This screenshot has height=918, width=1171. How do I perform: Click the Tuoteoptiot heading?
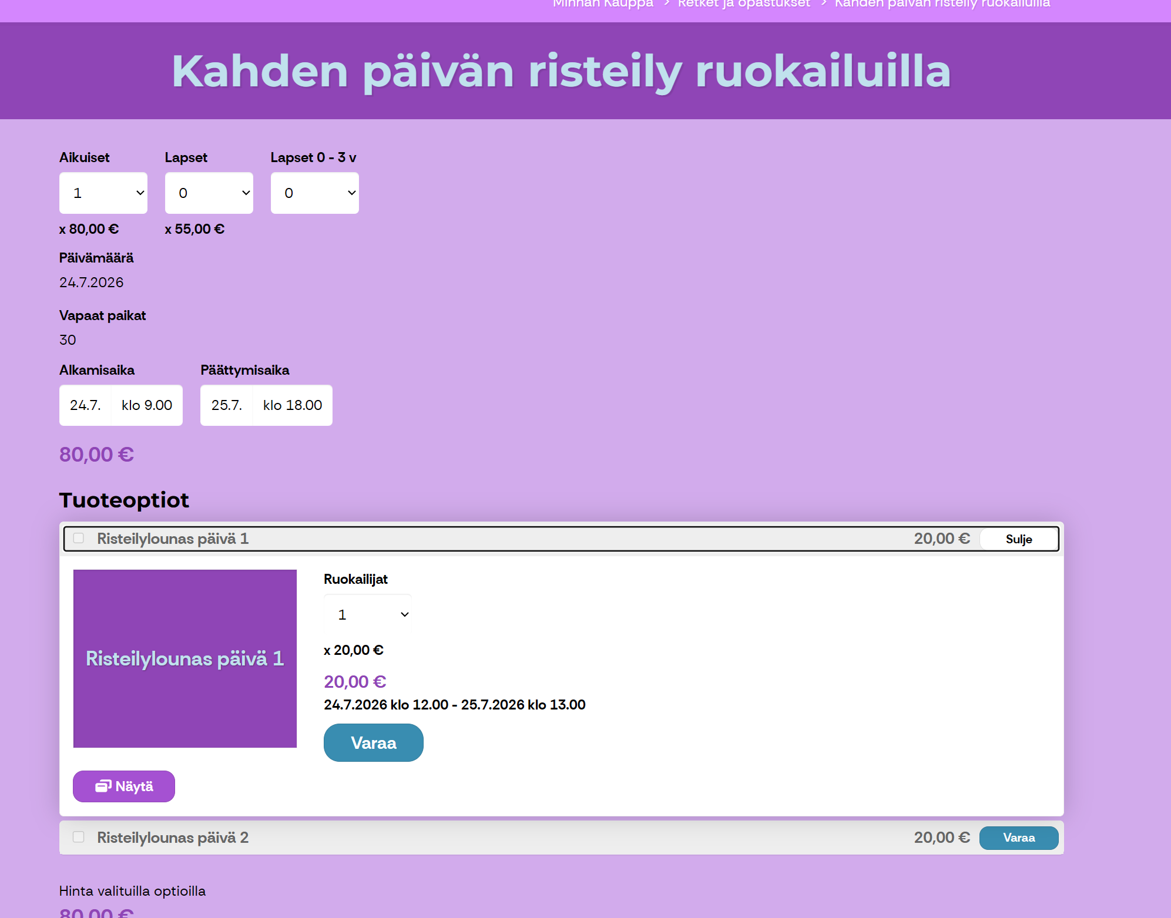124,500
